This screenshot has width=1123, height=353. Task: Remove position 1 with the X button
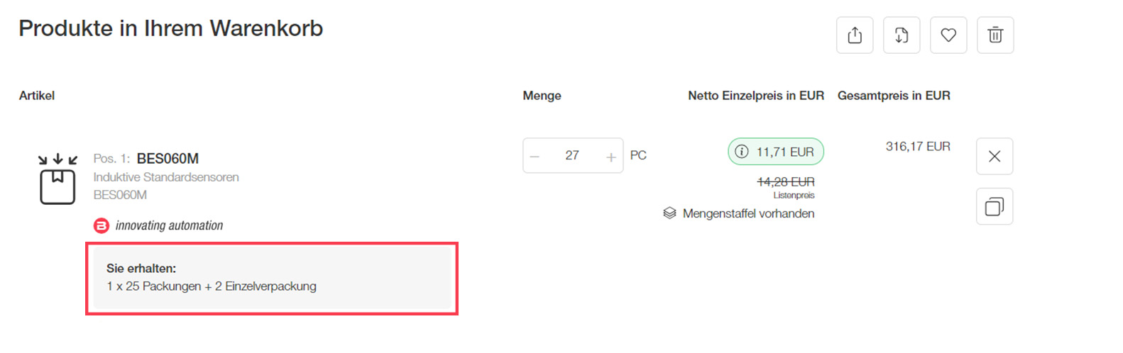[x=995, y=156]
